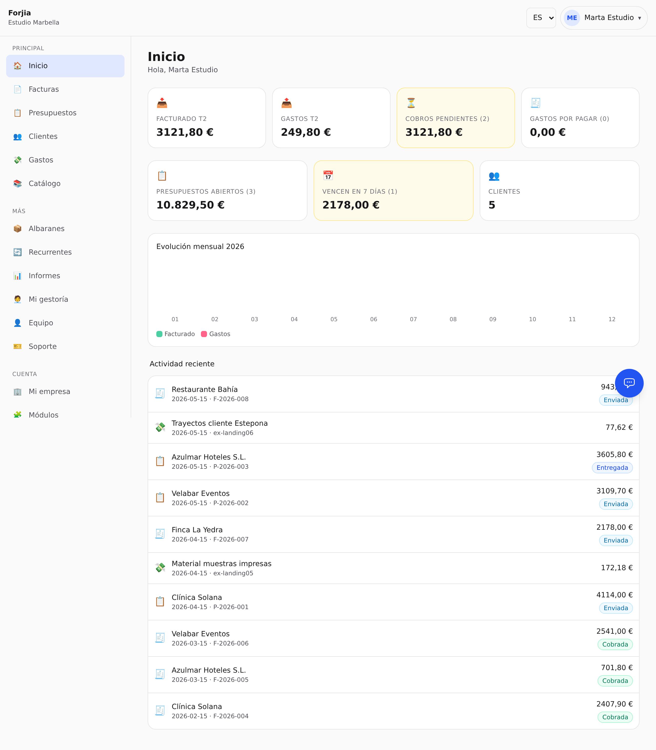The width and height of the screenshot is (656, 750).
Task: Click the Clientes count 5 value
Action: (x=492, y=205)
